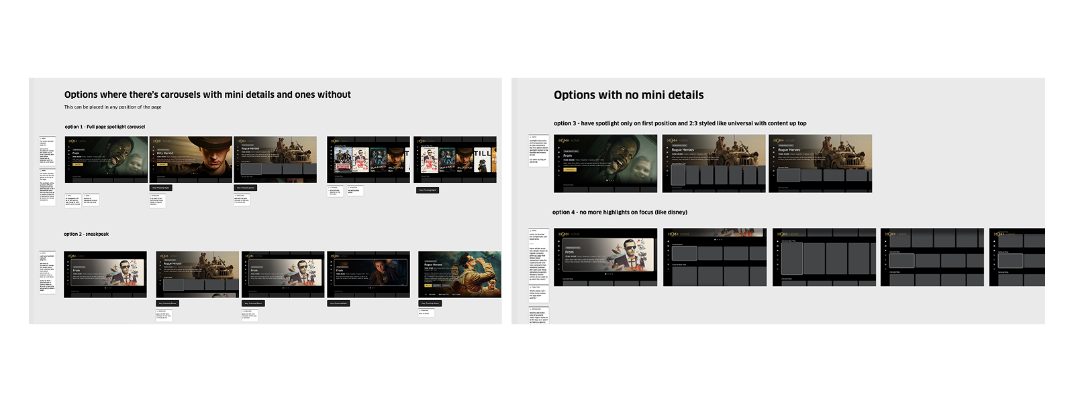Open option 3 Rogue Heroes frame with landscape tiles
1074x402 pixels.
pyautogui.click(x=820, y=163)
